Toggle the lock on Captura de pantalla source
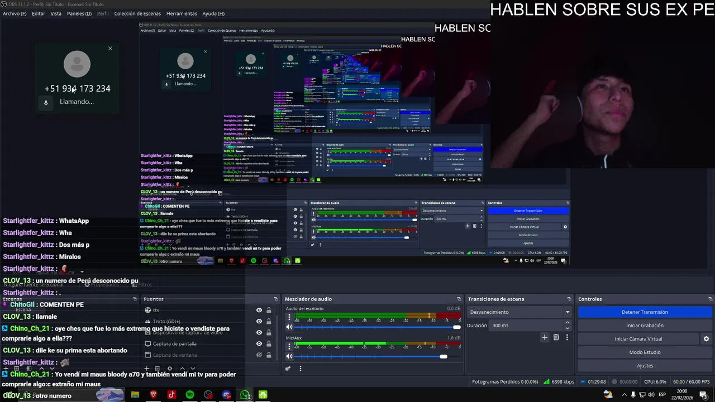Screen dimensions: 715x402 click(269, 344)
